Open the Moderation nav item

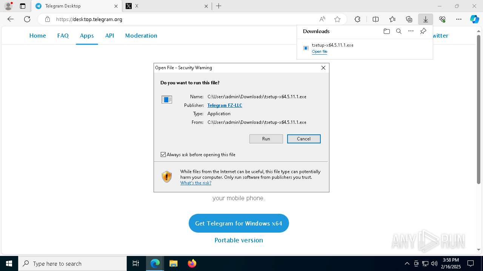(141, 35)
